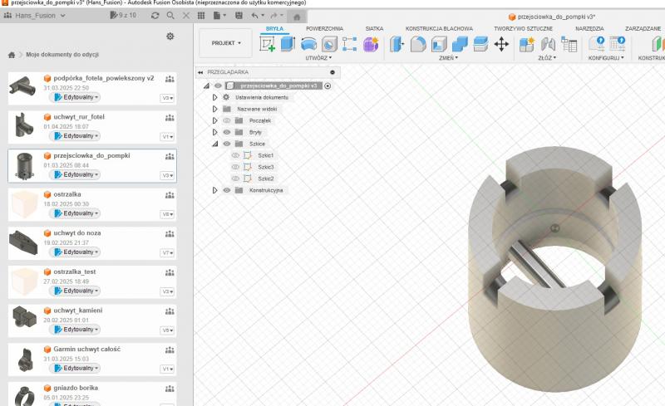Show the Szkic1 sketch via eye icon
The width and height of the screenshot is (665, 406).
[x=235, y=155]
